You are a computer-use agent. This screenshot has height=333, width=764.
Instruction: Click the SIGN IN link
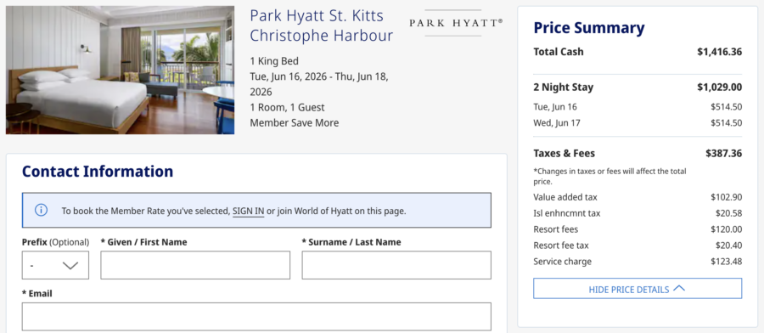pos(249,212)
